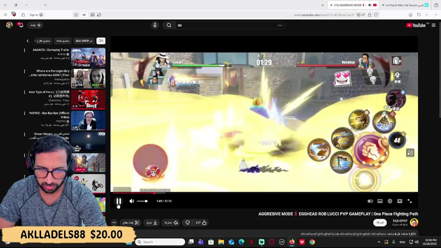
Task: Open options for the Legendary Internet Memes video
Action: 24,71
